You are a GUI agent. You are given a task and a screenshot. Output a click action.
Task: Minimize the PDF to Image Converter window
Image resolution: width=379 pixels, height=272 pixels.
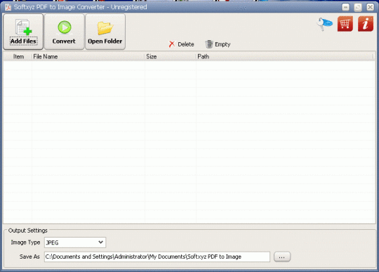(x=345, y=7)
